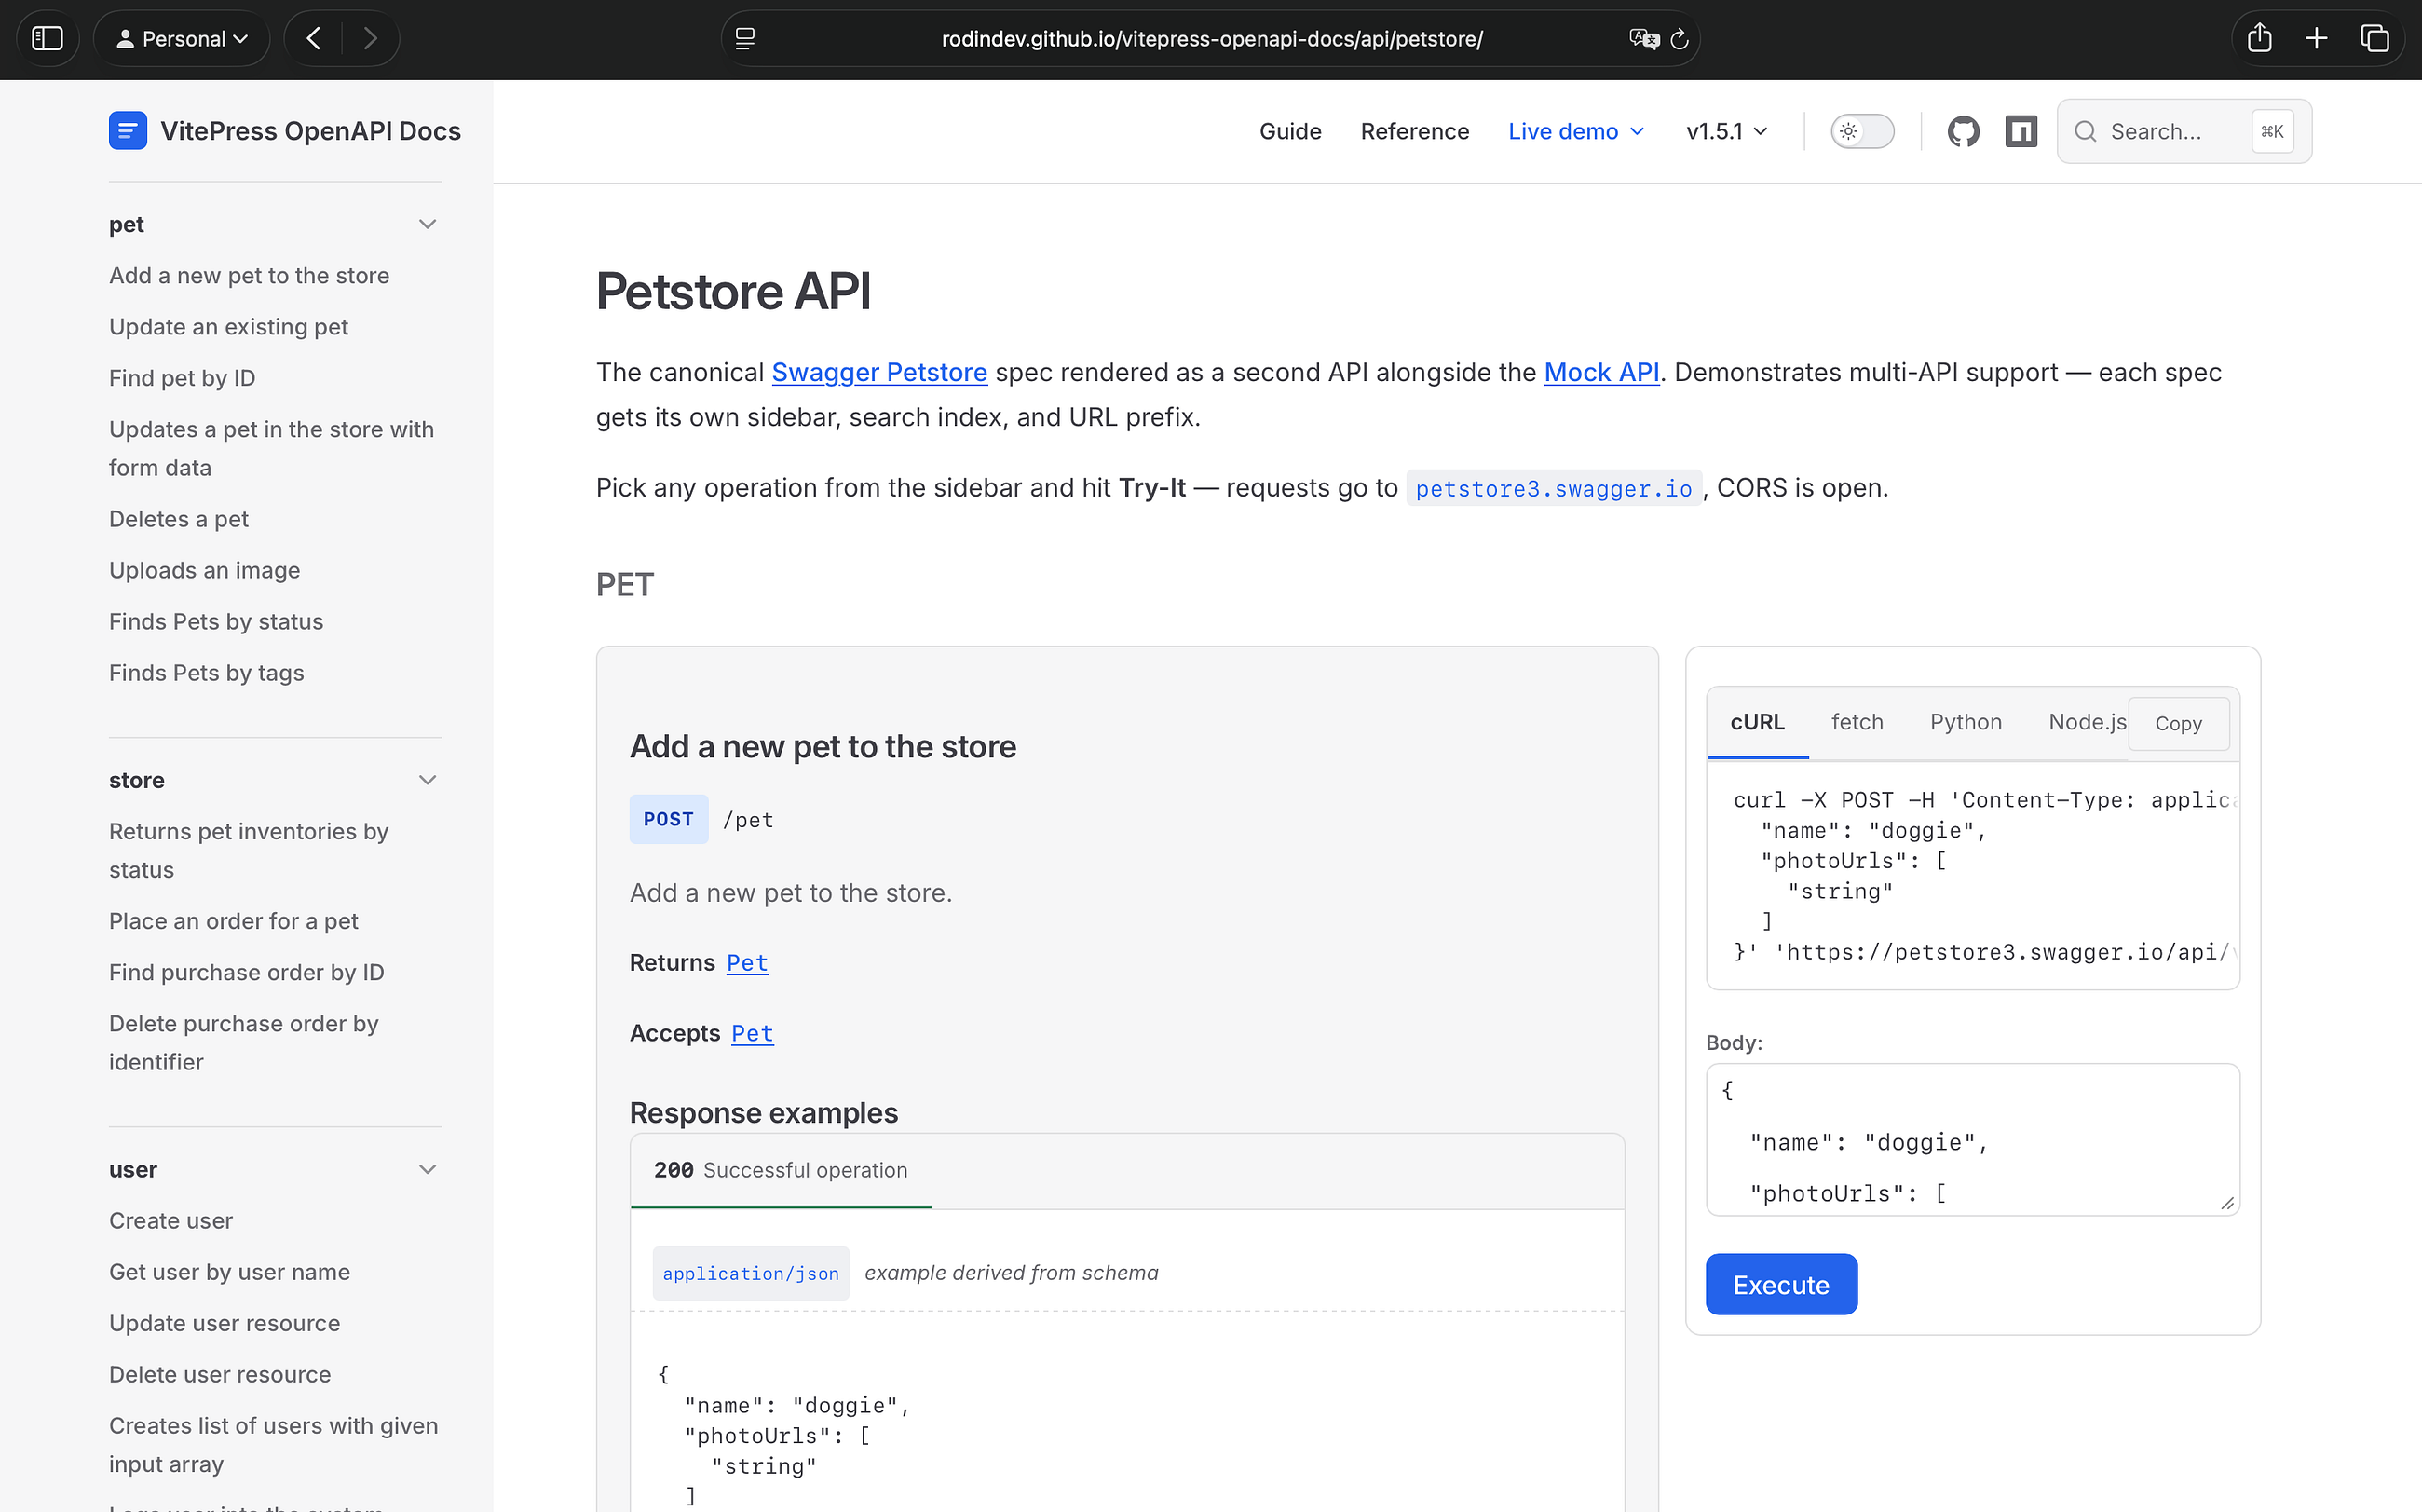Show the tab overview icon
2422x1512 pixels.
[2374, 38]
